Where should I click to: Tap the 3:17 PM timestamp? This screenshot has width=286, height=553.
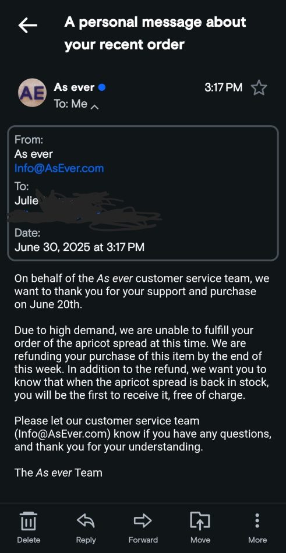[x=224, y=87]
